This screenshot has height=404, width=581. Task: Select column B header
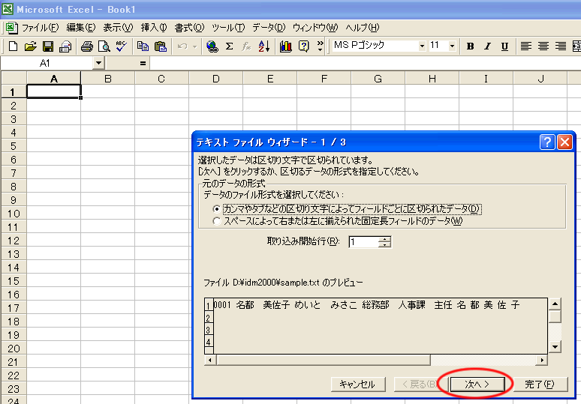tap(108, 79)
